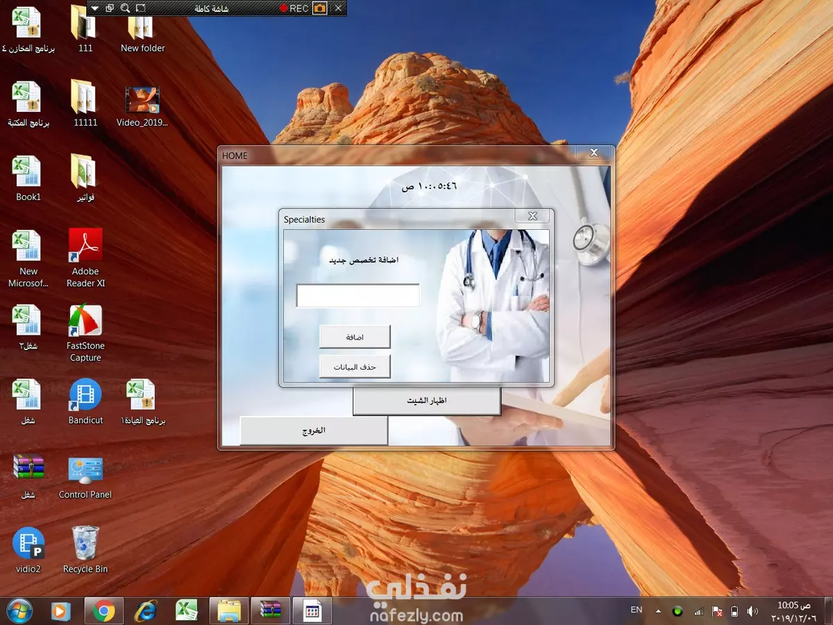Click the Recycle Bin icon

tap(85, 551)
